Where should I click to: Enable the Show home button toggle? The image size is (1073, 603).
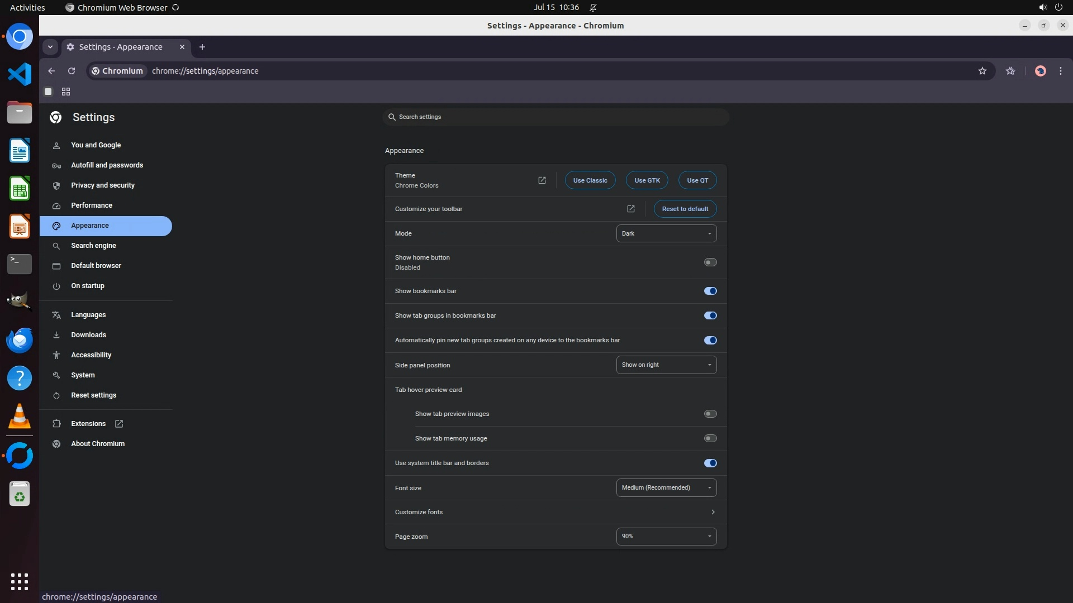click(x=710, y=262)
